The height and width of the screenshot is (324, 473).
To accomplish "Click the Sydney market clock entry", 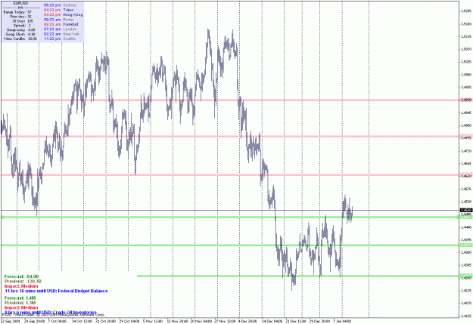I will tap(60, 5).
